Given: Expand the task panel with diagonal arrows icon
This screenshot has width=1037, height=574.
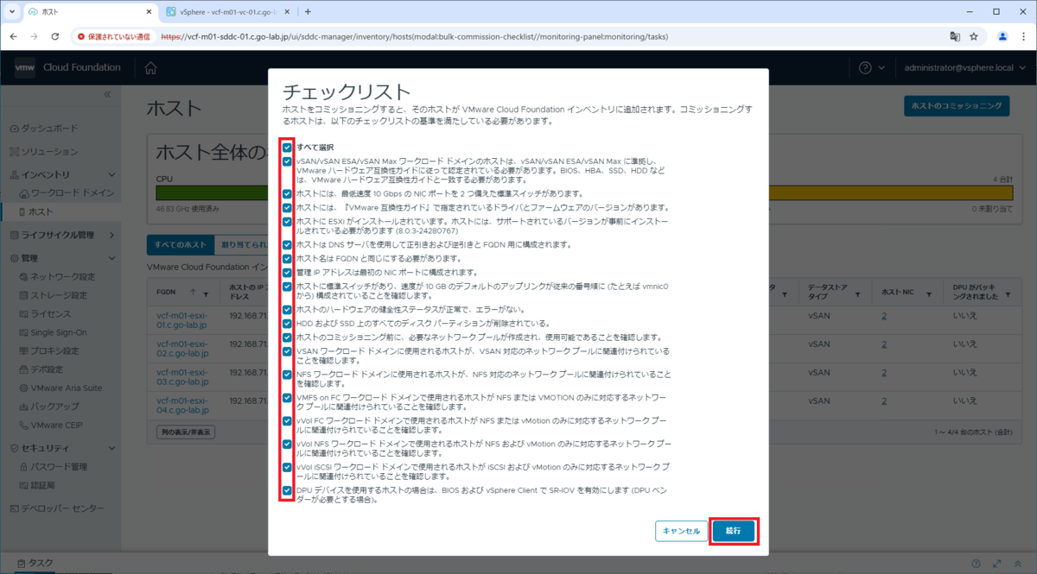Looking at the screenshot, I should (x=996, y=563).
